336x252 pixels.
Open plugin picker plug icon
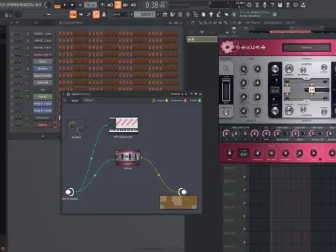pyautogui.click(x=211, y=14)
